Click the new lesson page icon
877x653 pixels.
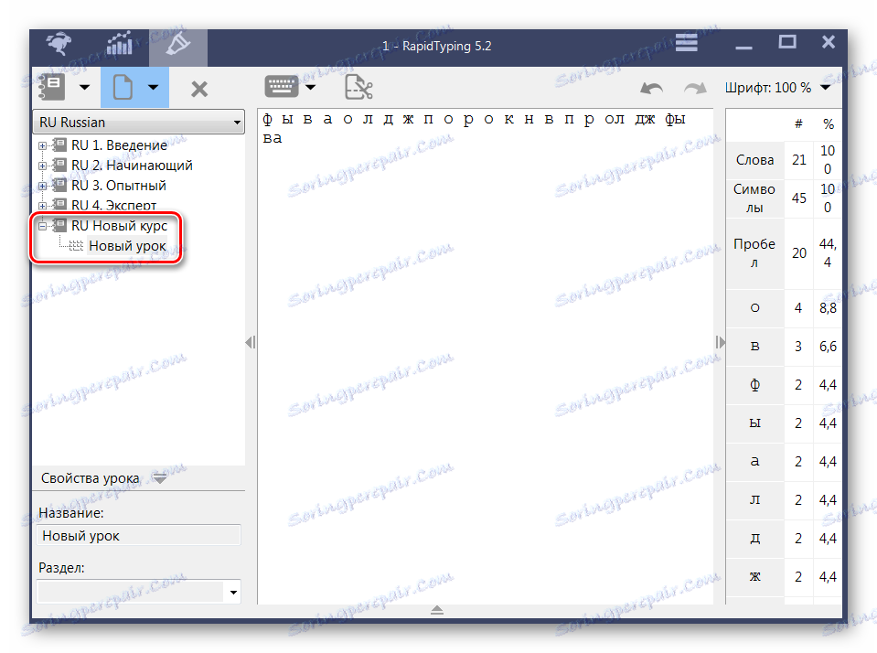tap(123, 87)
